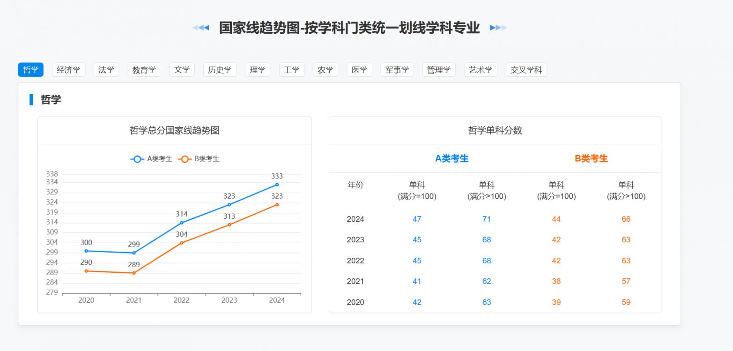This screenshot has width=733, height=351.
Task: Click value 59 in the 2020 row
Action: (626, 303)
